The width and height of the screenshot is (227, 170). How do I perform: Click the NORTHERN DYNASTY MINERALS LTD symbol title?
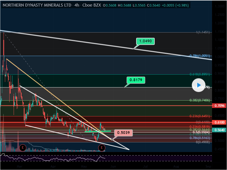click(37, 5)
